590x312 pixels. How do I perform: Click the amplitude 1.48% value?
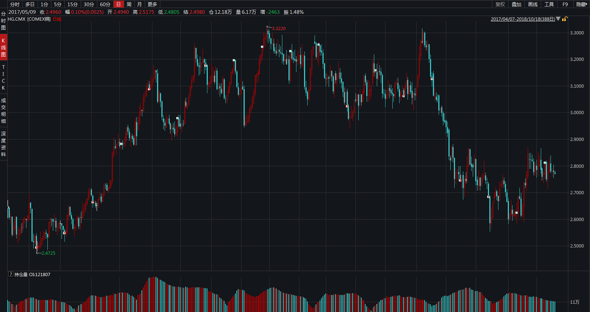click(x=297, y=12)
